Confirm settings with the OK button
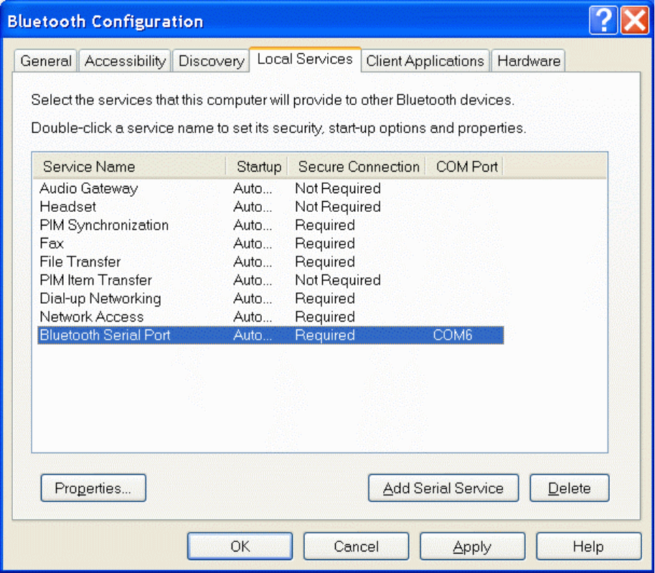The height and width of the screenshot is (573, 655). coord(240,546)
